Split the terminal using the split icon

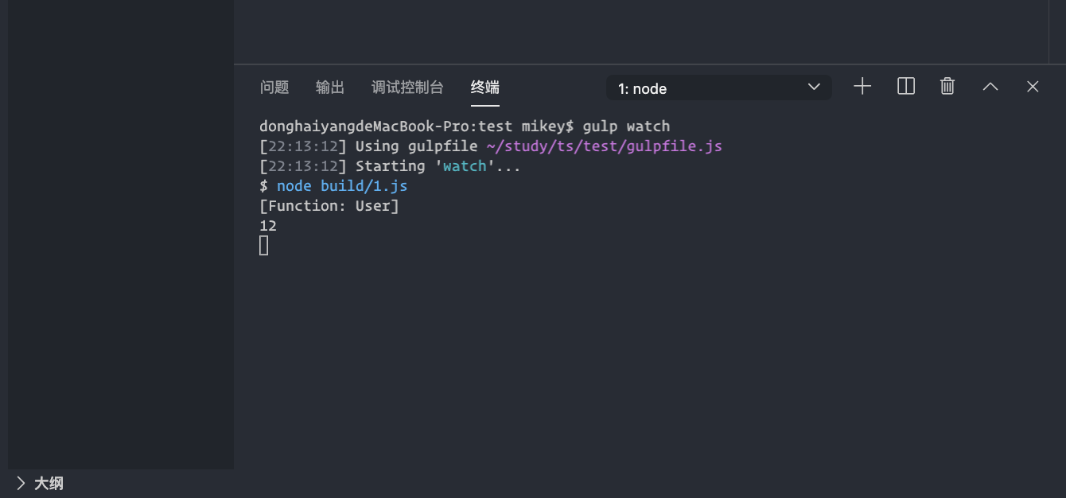[906, 87]
